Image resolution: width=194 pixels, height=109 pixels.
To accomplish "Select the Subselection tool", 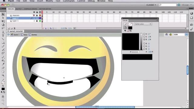I will point(3,18).
